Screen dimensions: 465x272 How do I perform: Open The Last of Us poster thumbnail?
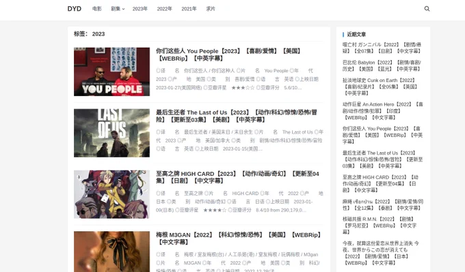pyautogui.click(x=111, y=133)
